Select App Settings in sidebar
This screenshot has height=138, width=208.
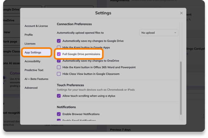pyautogui.click(x=37, y=53)
